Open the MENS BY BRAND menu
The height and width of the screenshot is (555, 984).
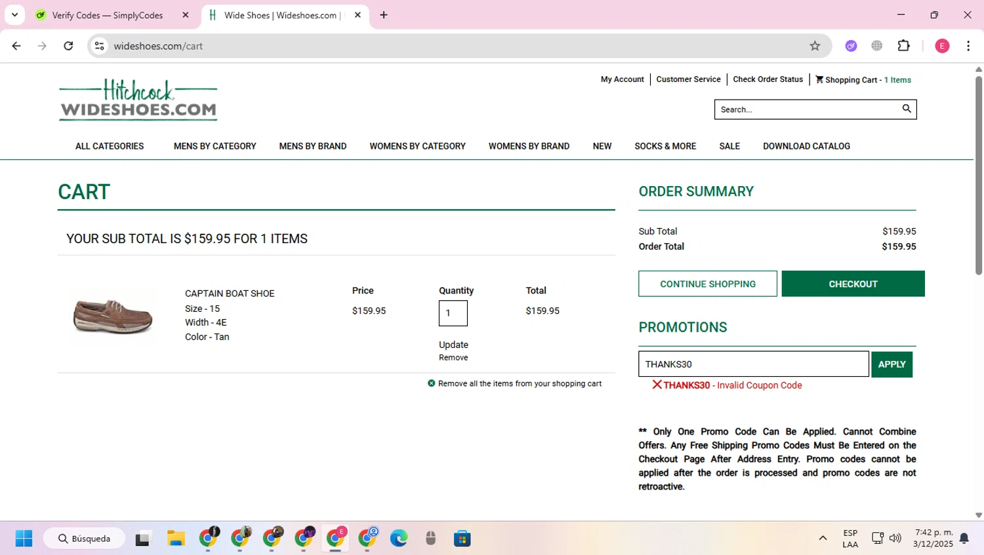313,146
